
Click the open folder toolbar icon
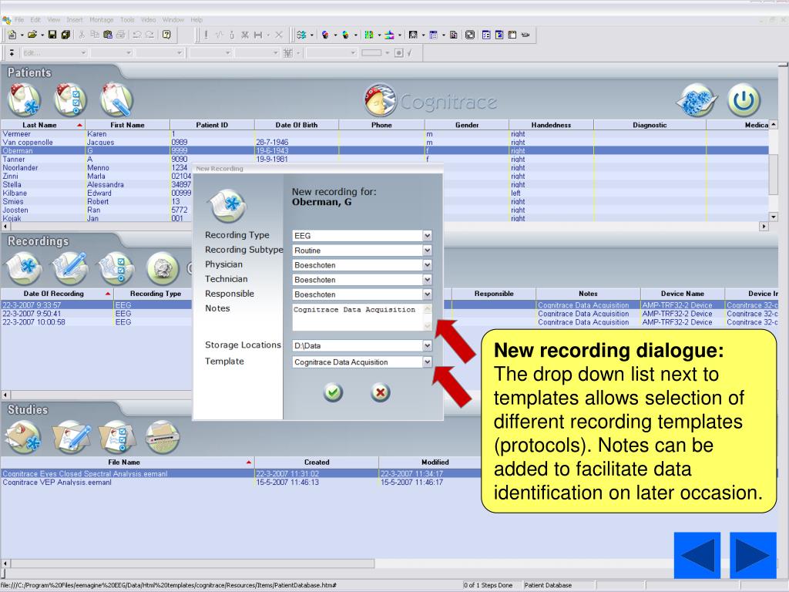(32, 35)
